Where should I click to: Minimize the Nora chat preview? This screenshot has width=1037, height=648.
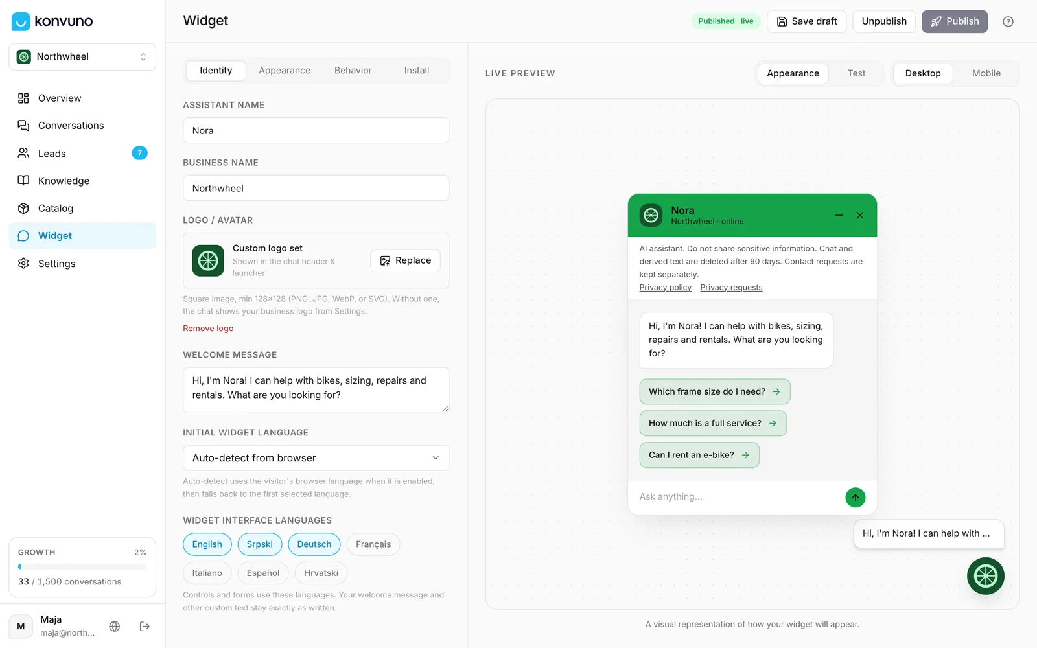pyautogui.click(x=839, y=215)
